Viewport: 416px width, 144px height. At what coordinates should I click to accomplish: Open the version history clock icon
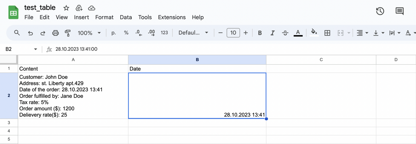[380, 11]
